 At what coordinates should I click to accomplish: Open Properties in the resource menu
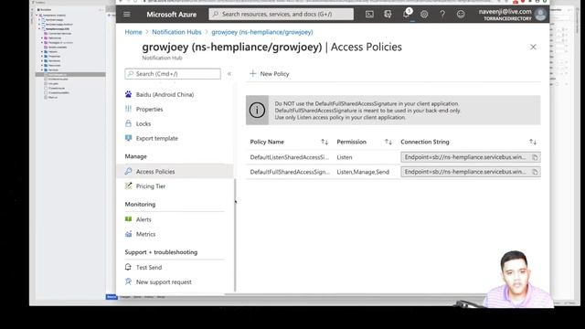click(x=149, y=110)
